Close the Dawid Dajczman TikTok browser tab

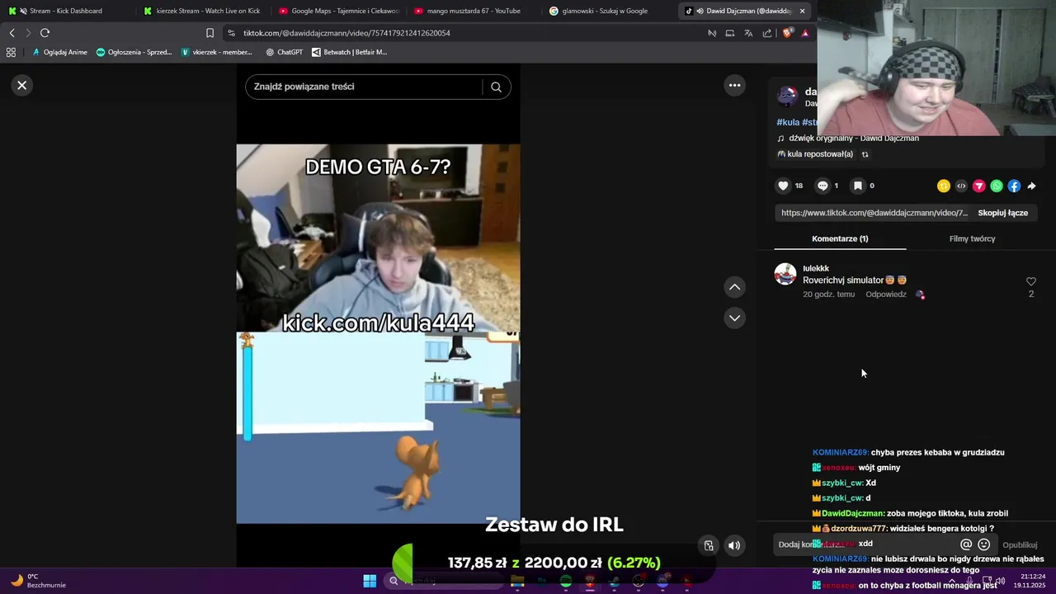pos(802,11)
